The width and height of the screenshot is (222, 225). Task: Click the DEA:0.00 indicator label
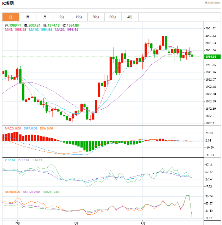46,128
